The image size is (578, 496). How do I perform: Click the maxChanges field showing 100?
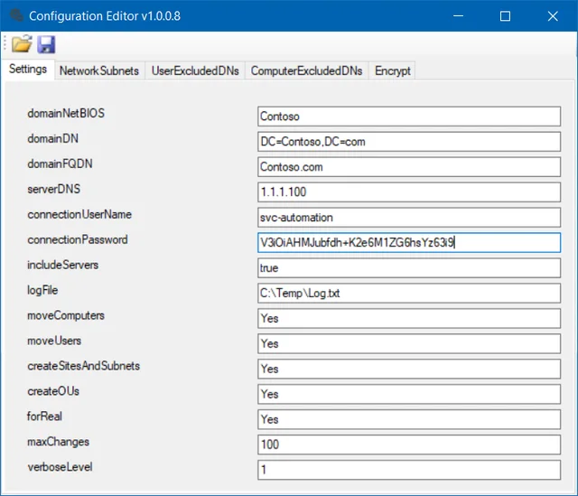point(409,445)
